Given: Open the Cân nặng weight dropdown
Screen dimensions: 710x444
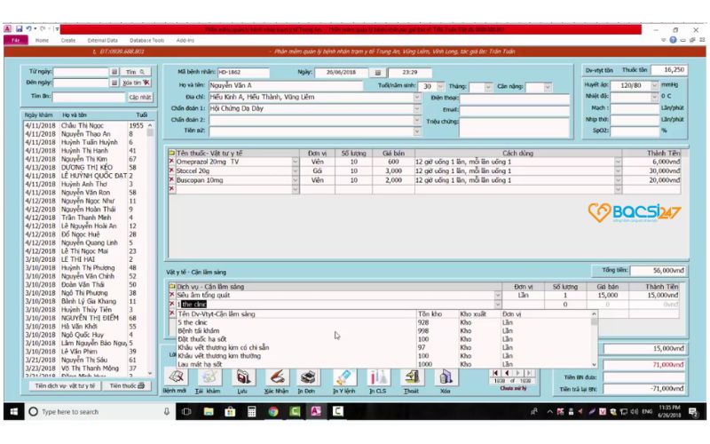Looking at the screenshot, I should pos(548,86).
